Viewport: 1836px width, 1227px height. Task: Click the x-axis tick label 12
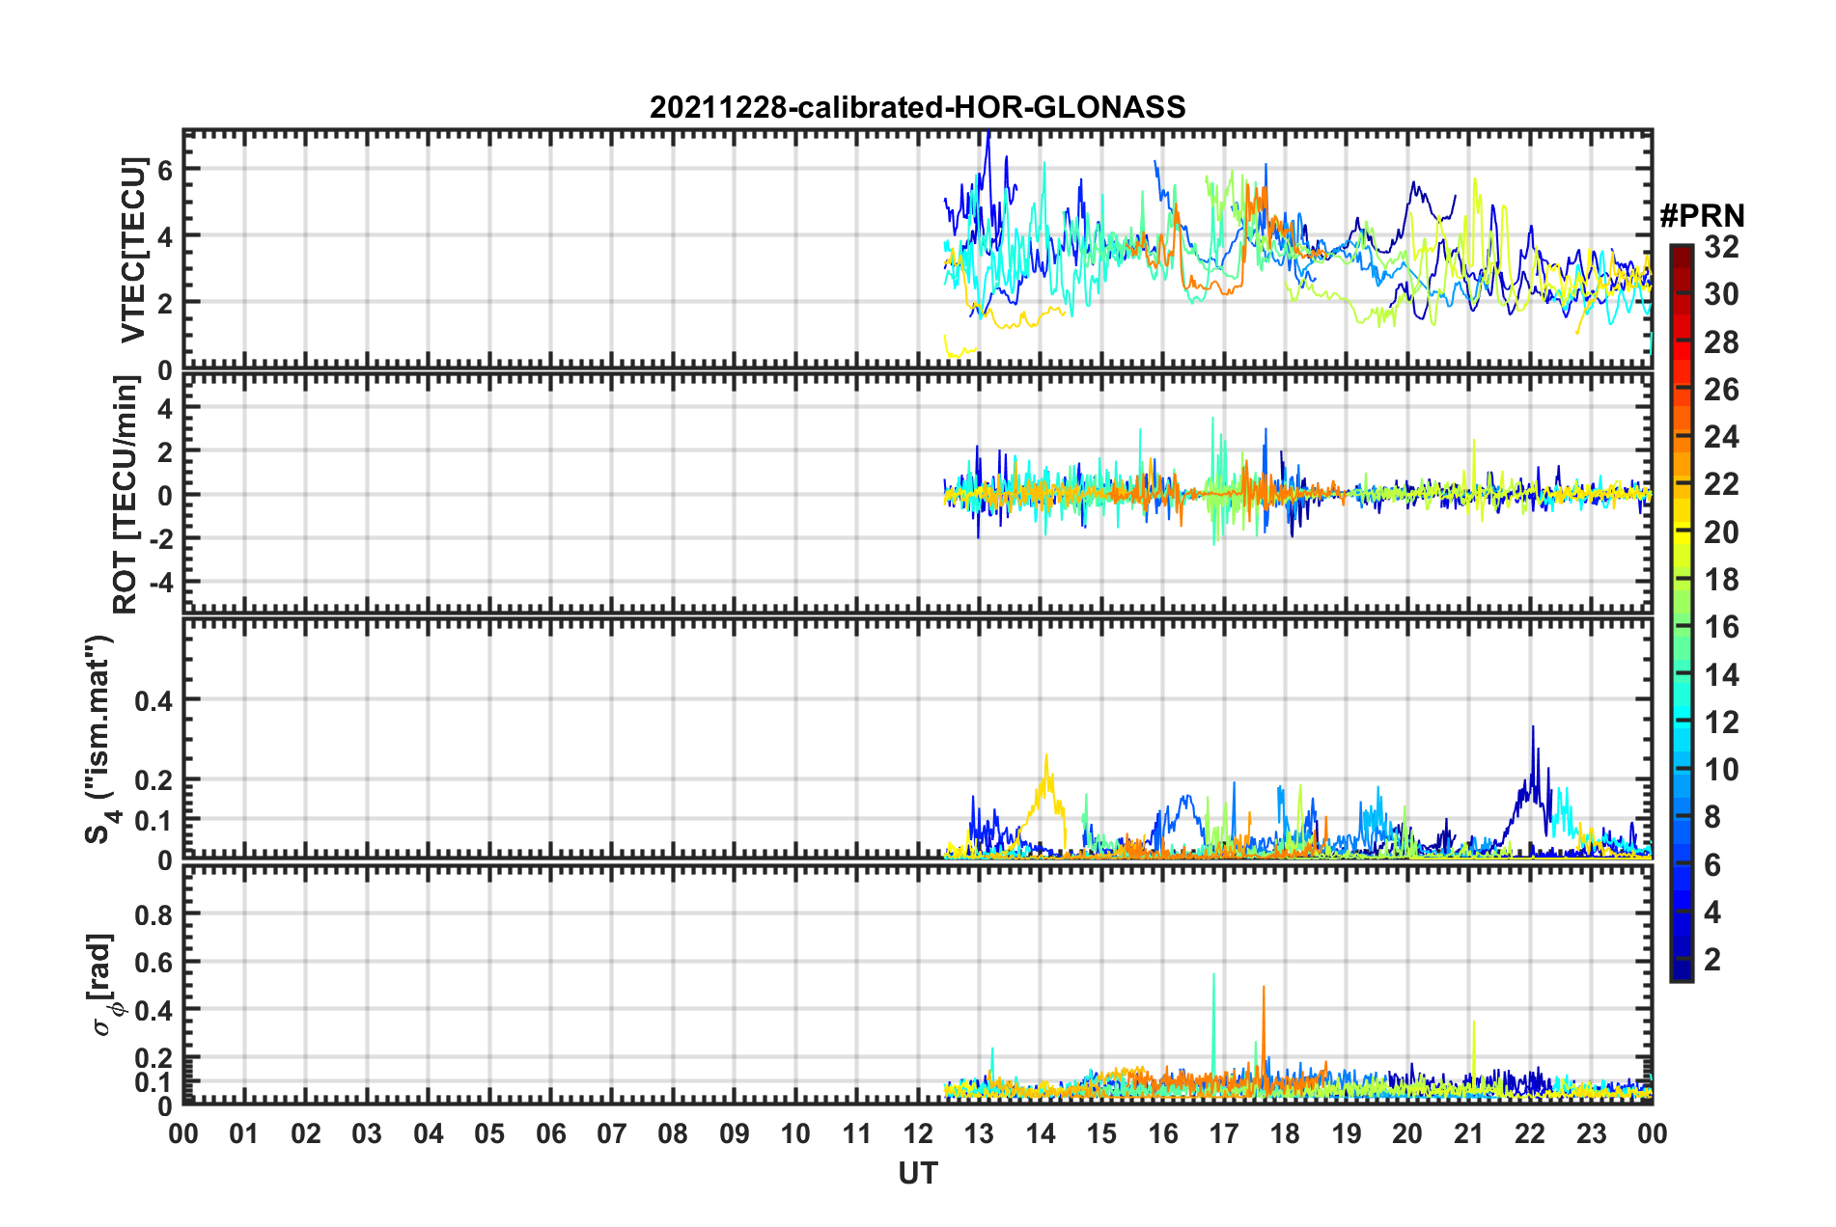(x=918, y=1133)
